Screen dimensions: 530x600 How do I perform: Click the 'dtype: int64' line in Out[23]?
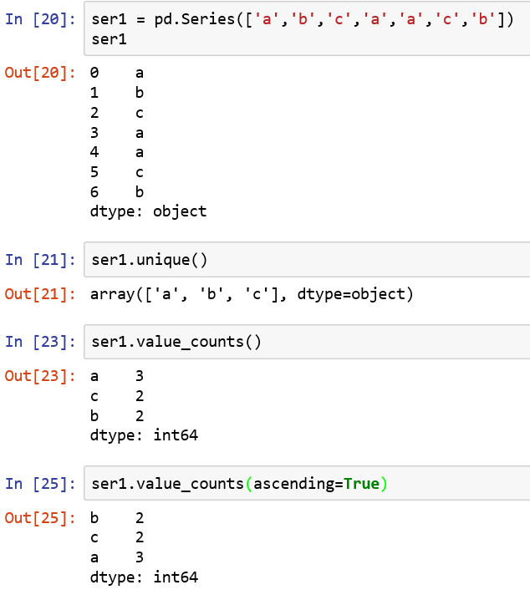[x=145, y=435]
